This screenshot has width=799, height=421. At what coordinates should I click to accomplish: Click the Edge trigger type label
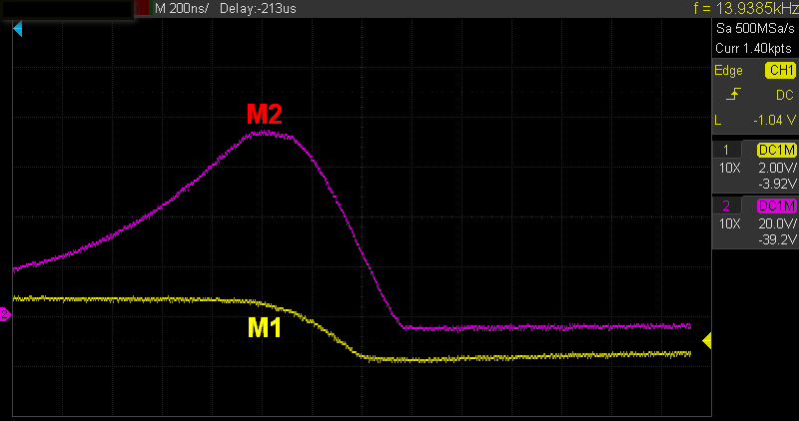pos(728,70)
